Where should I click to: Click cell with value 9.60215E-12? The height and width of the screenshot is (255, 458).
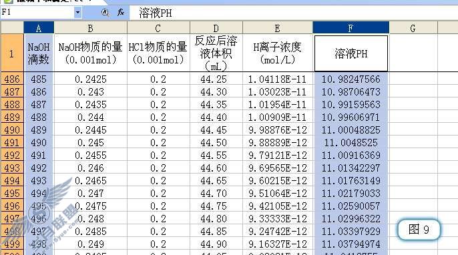pos(278,180)
